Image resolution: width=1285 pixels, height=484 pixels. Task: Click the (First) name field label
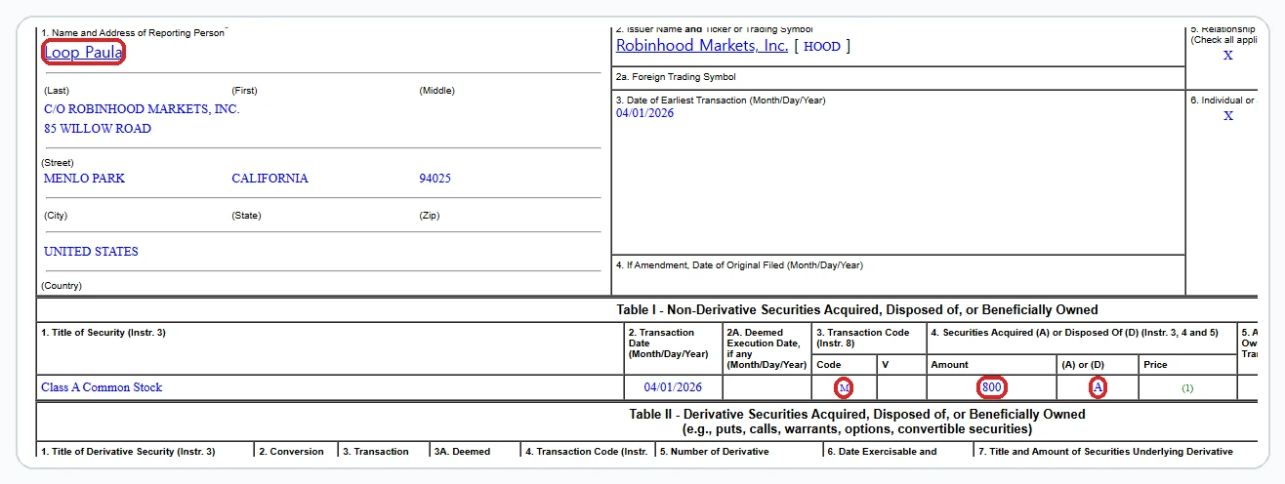pyautogui.click(x=245, y=91)
